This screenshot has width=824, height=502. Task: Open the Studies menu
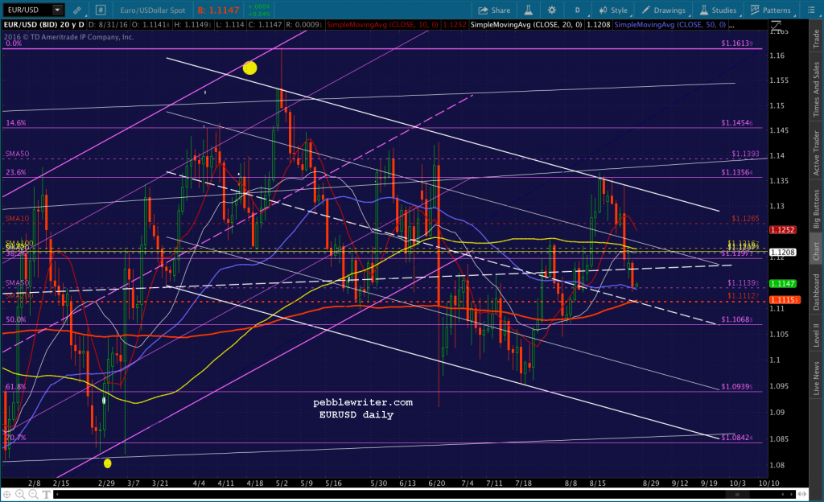(x=718, y=10)
